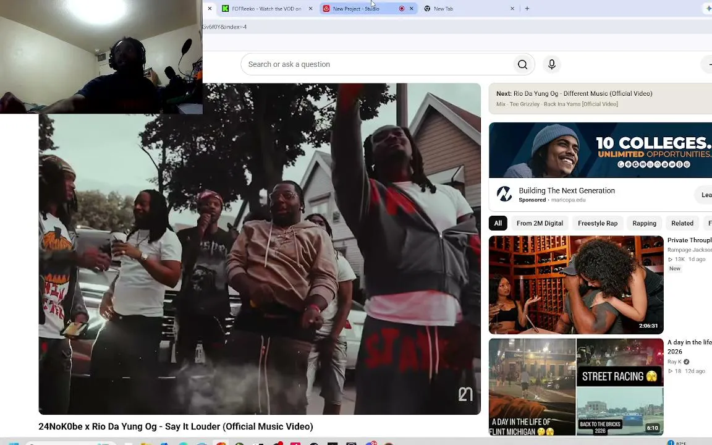Open the Private Through video title
Image resolution: width=712 pixels, height=445 pixels.
(x=689, y=240)
